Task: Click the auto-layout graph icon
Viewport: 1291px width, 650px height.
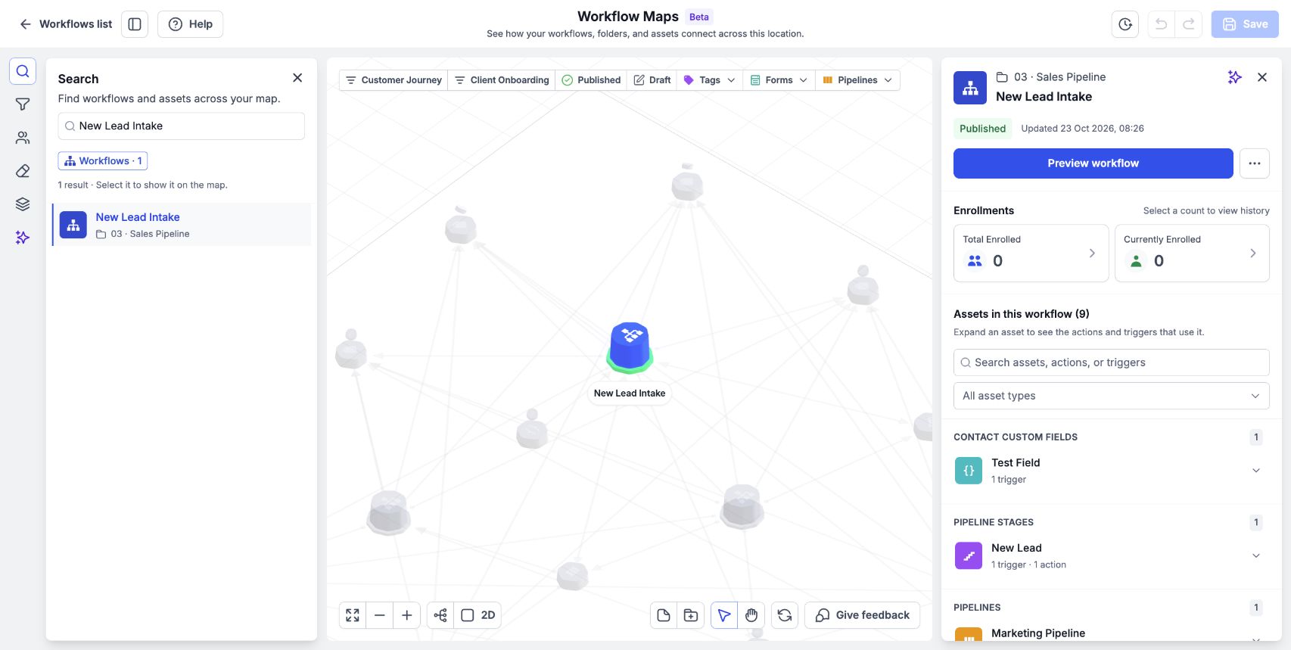Action: pos(440,615)
